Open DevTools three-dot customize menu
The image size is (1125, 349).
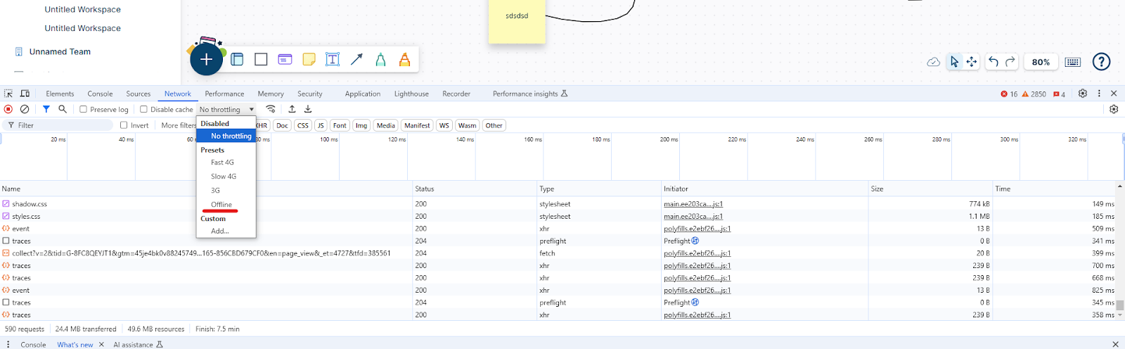[x=1099, y=94]
